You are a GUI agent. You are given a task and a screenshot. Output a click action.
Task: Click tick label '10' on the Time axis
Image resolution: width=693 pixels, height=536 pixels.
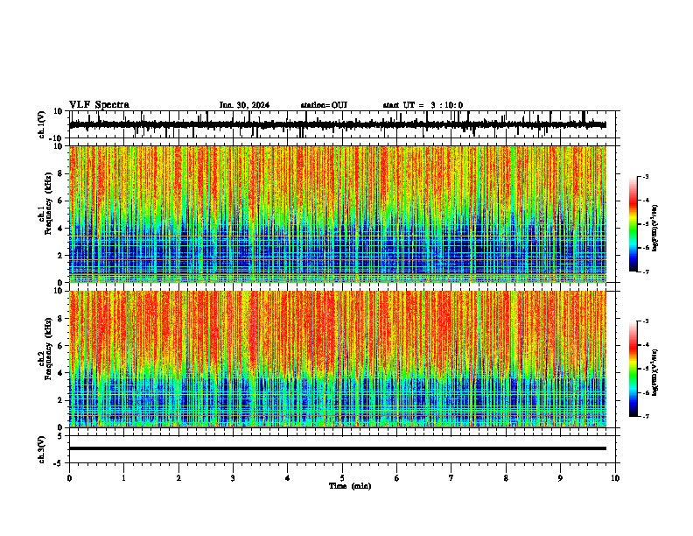point(615,478)
